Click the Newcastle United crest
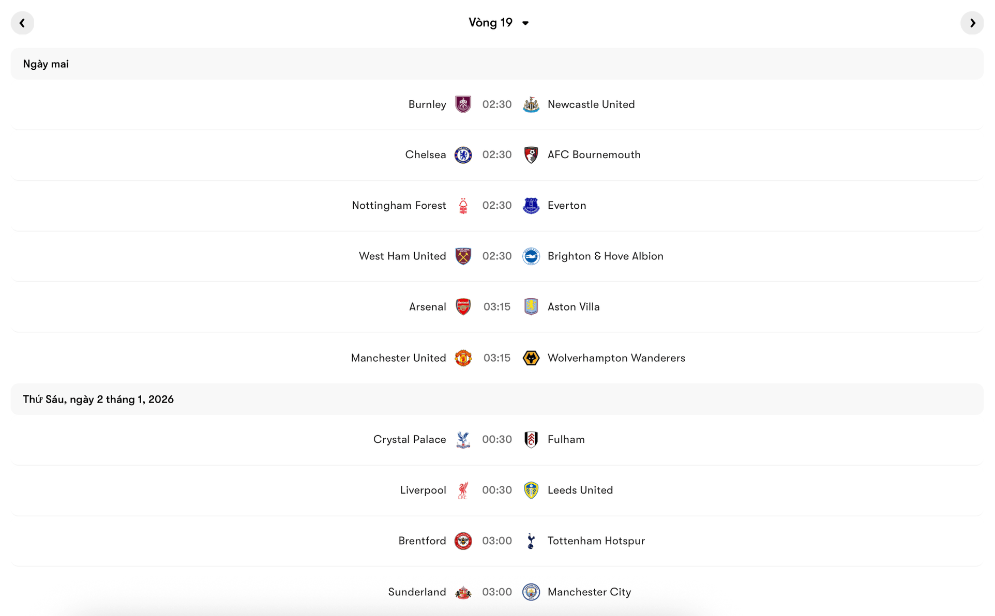The width and height of the screenshot is (995, 616). click(531, 104)
